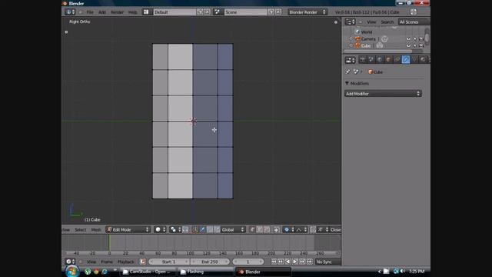Open the No Sync dropdown
492x277 pixels.
(x=328, y=262)
